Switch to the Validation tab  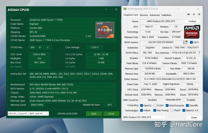point(166,15)
